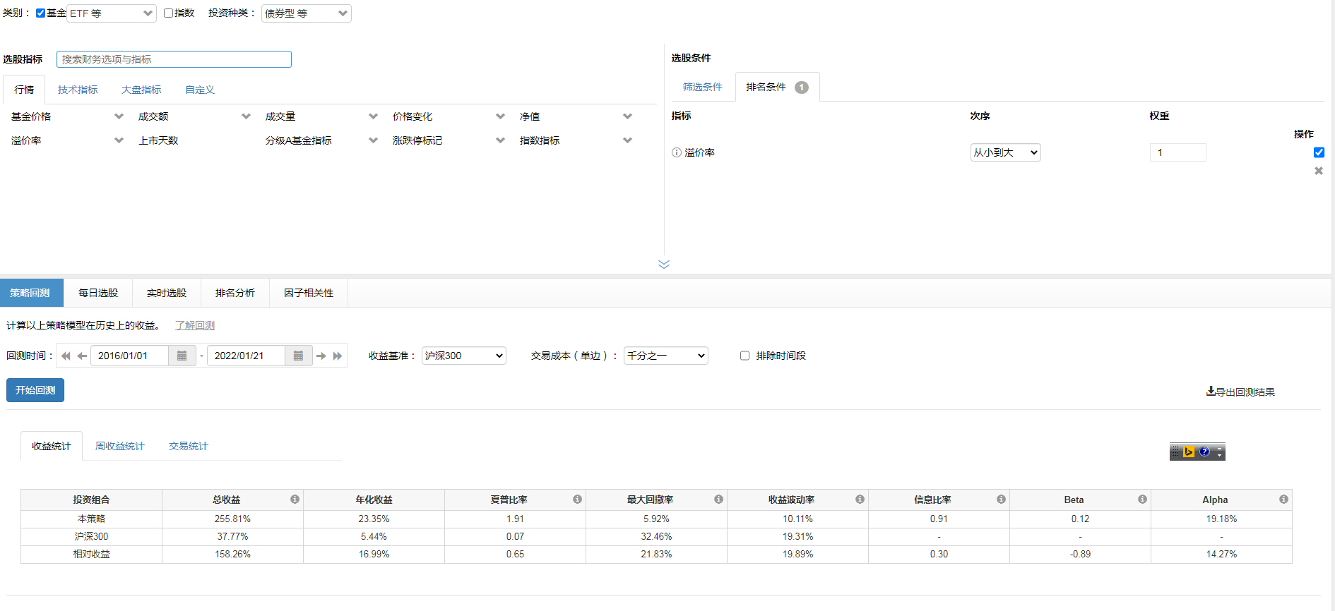Image resolution: width=1335 pixels, height=611 pixels.
Task: Open the 千分之一 transaction cost dropdown
Action: tap(666, 356)
